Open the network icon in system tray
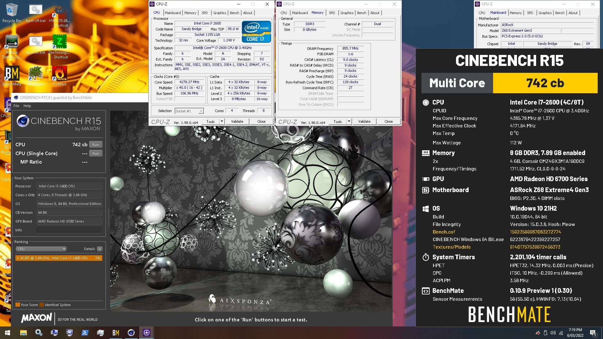Screen dimensions: 603x339 tap(561, 333)
